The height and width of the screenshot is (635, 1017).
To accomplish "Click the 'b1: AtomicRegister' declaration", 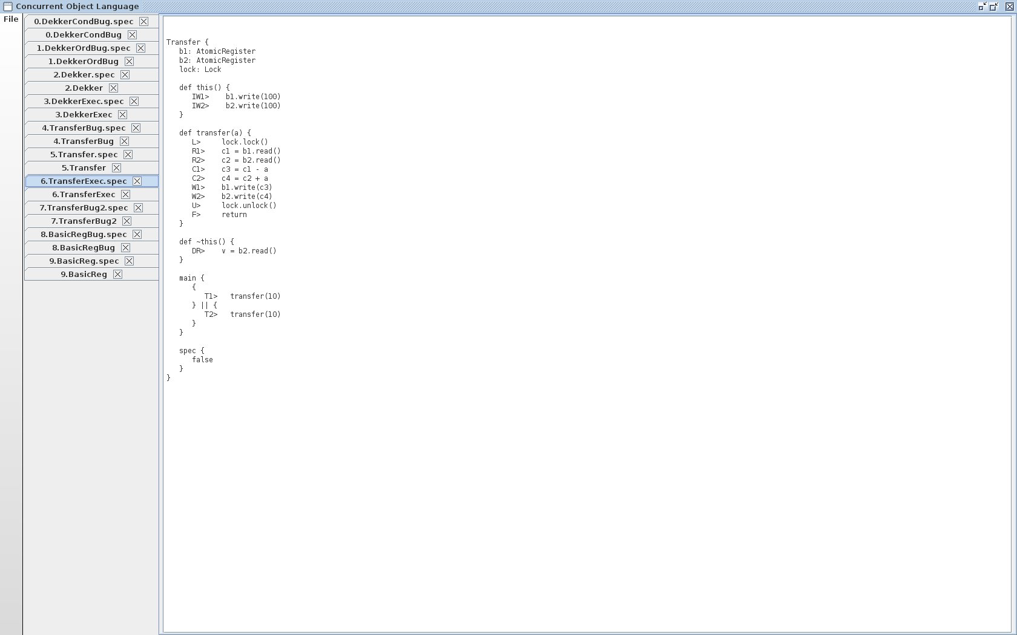I will coord(217,51).
